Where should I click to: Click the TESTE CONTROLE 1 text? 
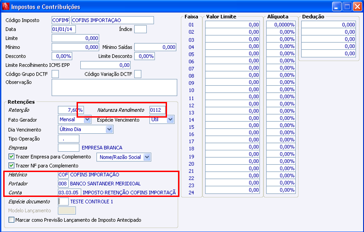91,202
